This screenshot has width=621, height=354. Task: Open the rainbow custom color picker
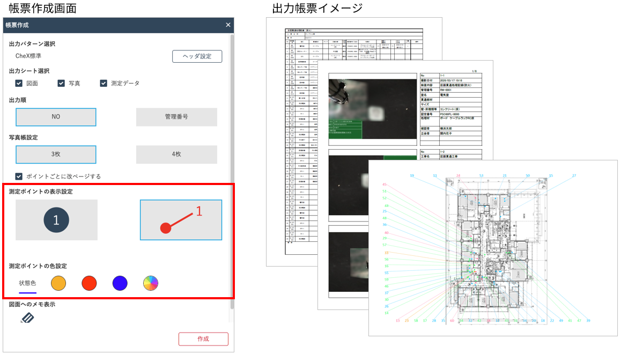click(x=151, y=283)
